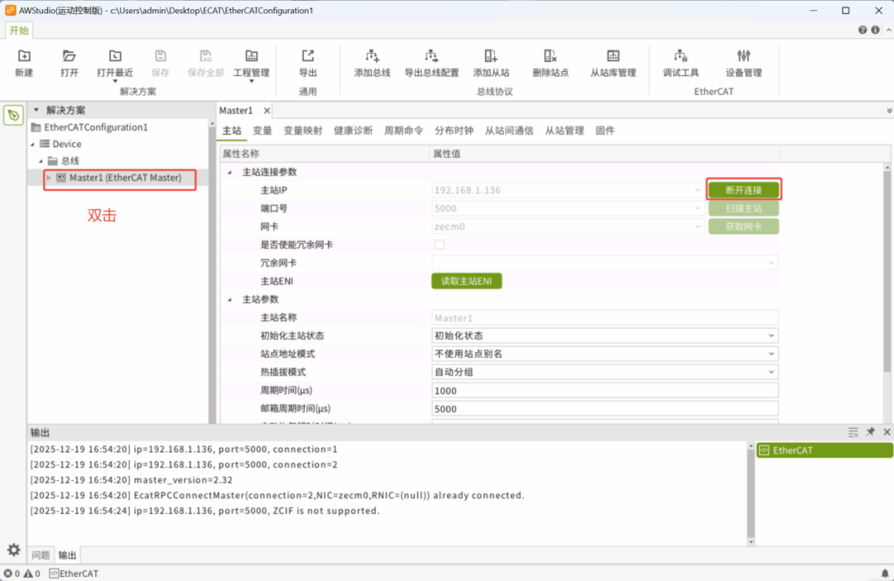Image resolution: width=894 pixels, height=581 pixels.
Task: Open 冗余网卡 dropdown
Action: click(771, 263)
